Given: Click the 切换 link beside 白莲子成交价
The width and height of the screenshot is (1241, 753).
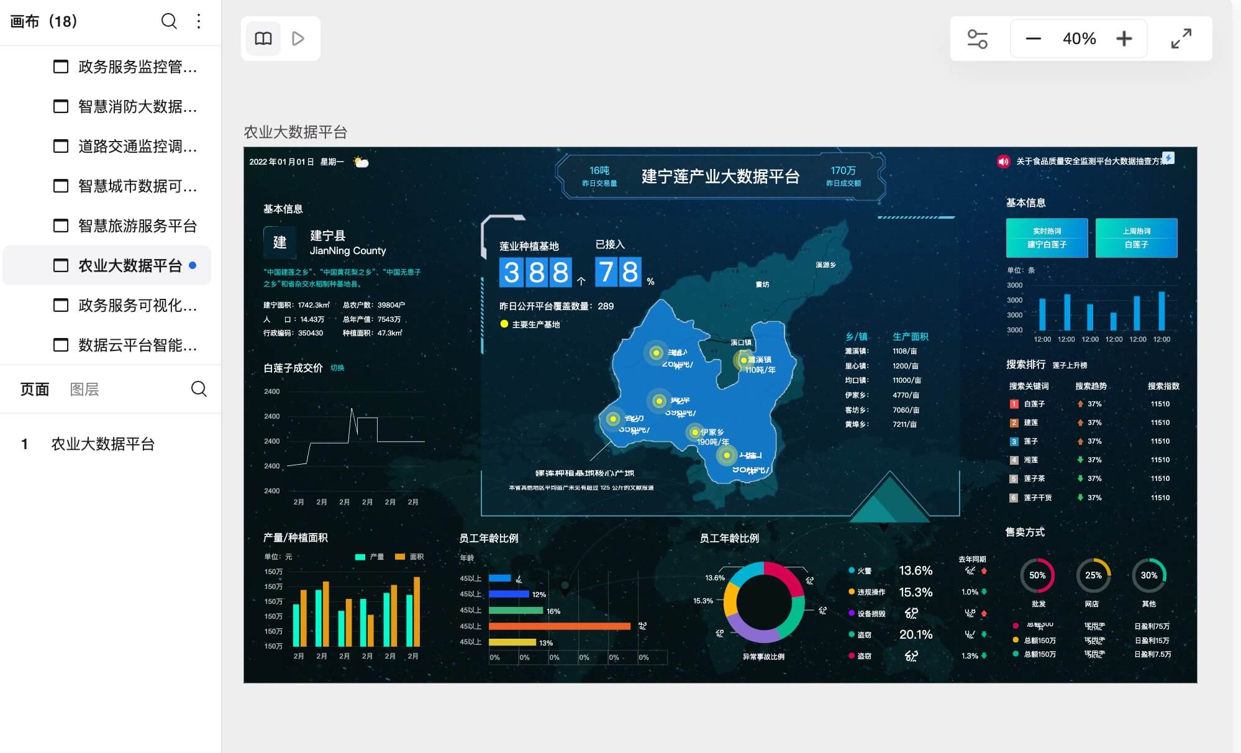Looking at the screenshot, I should [337, 368].
